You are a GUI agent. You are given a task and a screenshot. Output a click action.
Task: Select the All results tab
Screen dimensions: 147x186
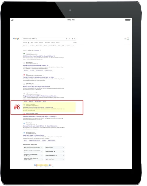(29, 42)
